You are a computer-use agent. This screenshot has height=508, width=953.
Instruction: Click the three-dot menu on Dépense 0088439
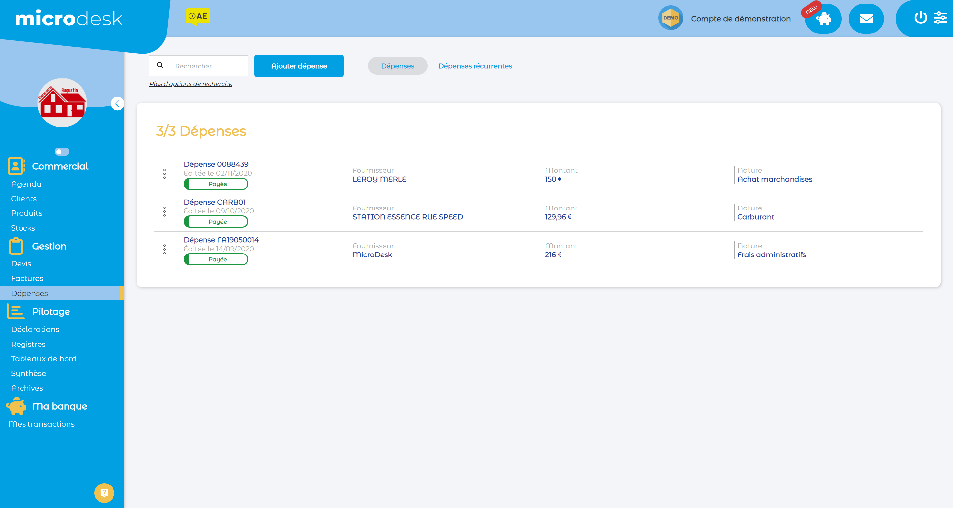click(x=164, y=175)
